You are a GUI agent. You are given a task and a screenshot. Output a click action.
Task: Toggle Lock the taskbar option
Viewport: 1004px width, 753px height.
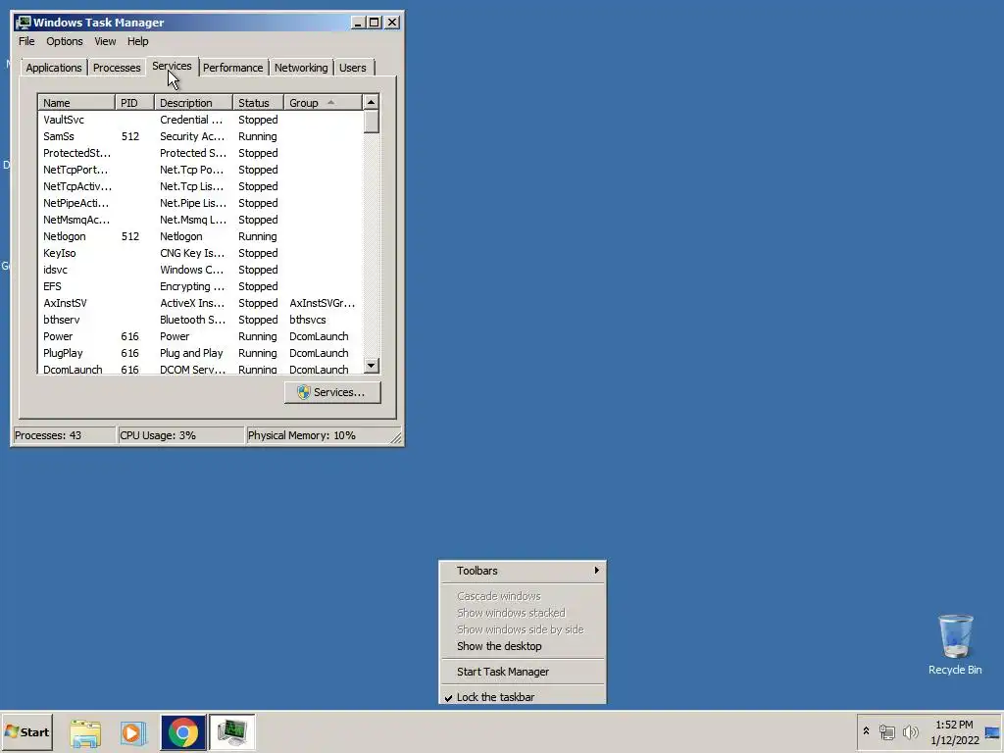[x=523, y=697]
